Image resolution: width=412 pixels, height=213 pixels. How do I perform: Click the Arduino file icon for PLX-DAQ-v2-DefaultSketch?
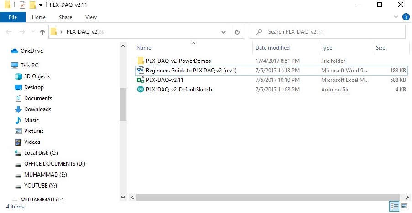(141, 90)
